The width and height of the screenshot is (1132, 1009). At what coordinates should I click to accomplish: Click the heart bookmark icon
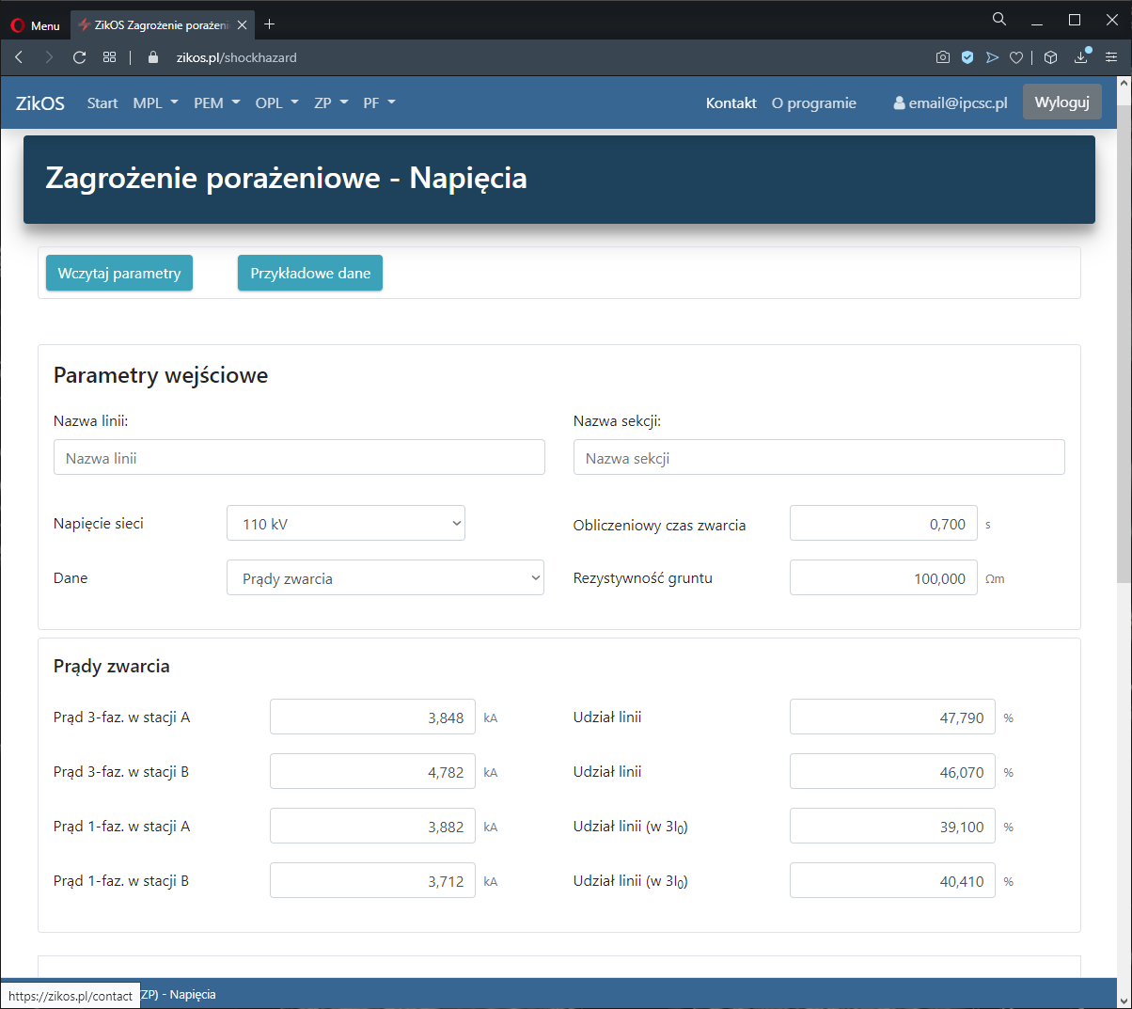coord(1016,57)
